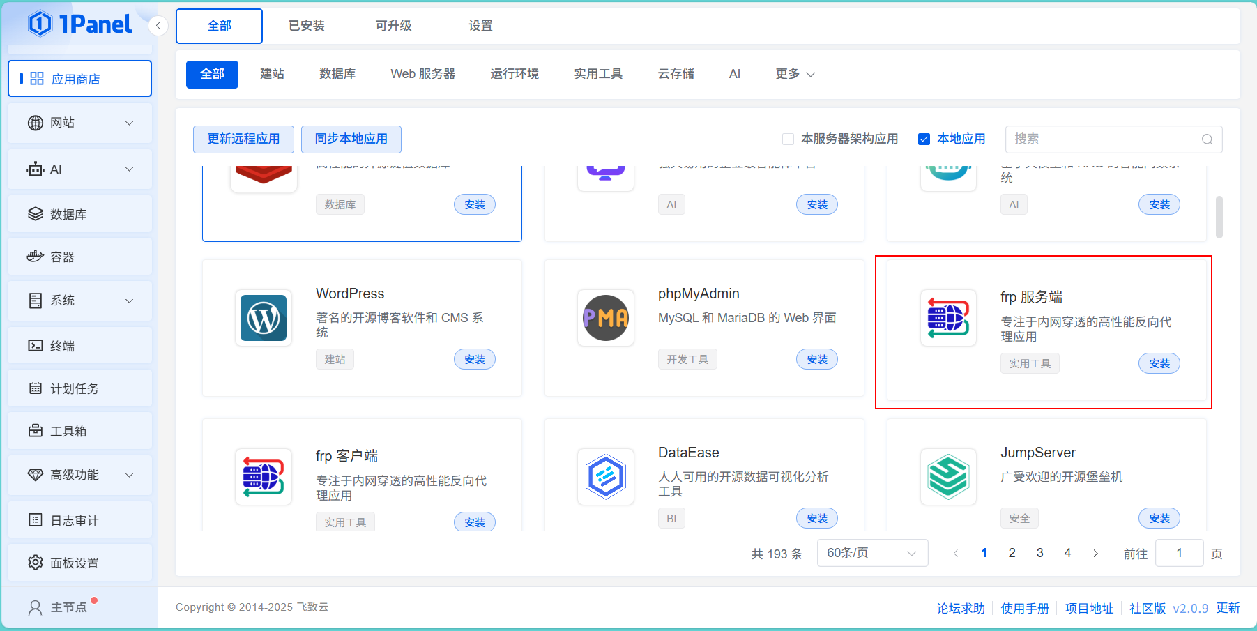This screenshot has height=631, width=1257.
Task: Collapse sidebar with the arrow icon
Action: coord(158,26)
